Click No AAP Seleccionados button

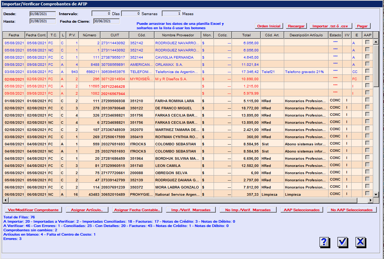click(x=352, y=210)
